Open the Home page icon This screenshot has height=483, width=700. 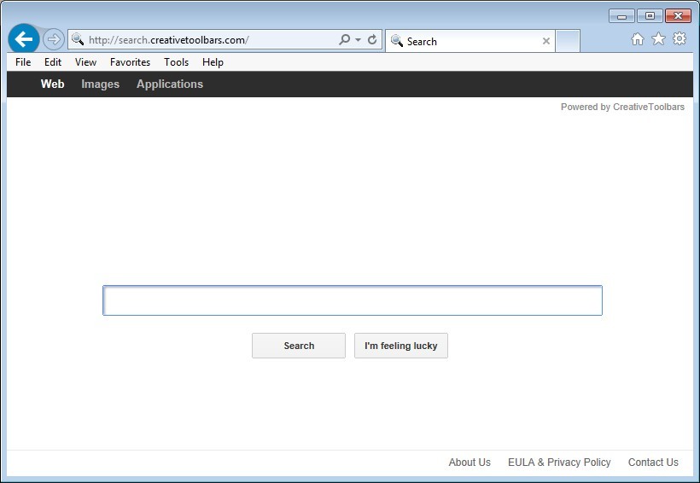[x=638, y=39]
